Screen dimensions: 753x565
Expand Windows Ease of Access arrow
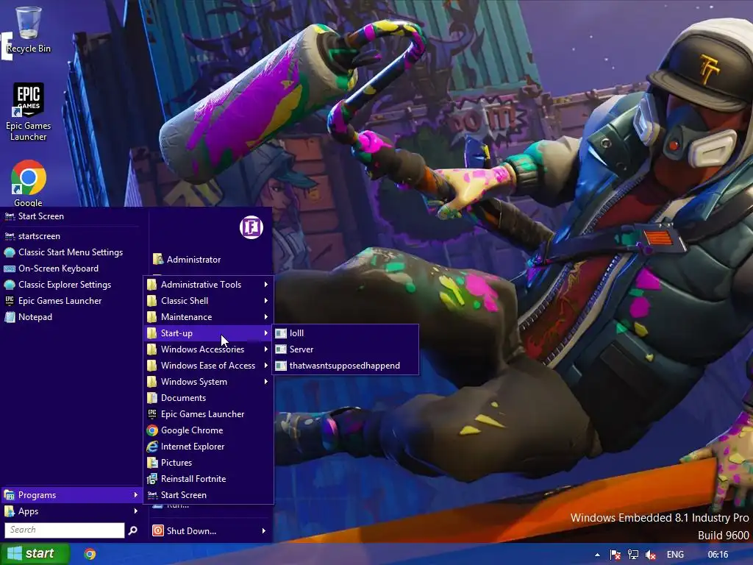[x=265, y=365]
